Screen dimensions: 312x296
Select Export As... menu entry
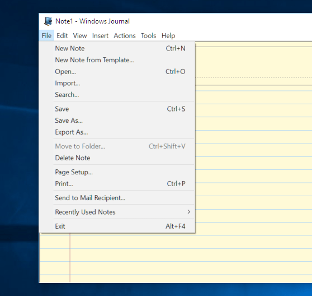pyautogui.click(x=117, y=132)
